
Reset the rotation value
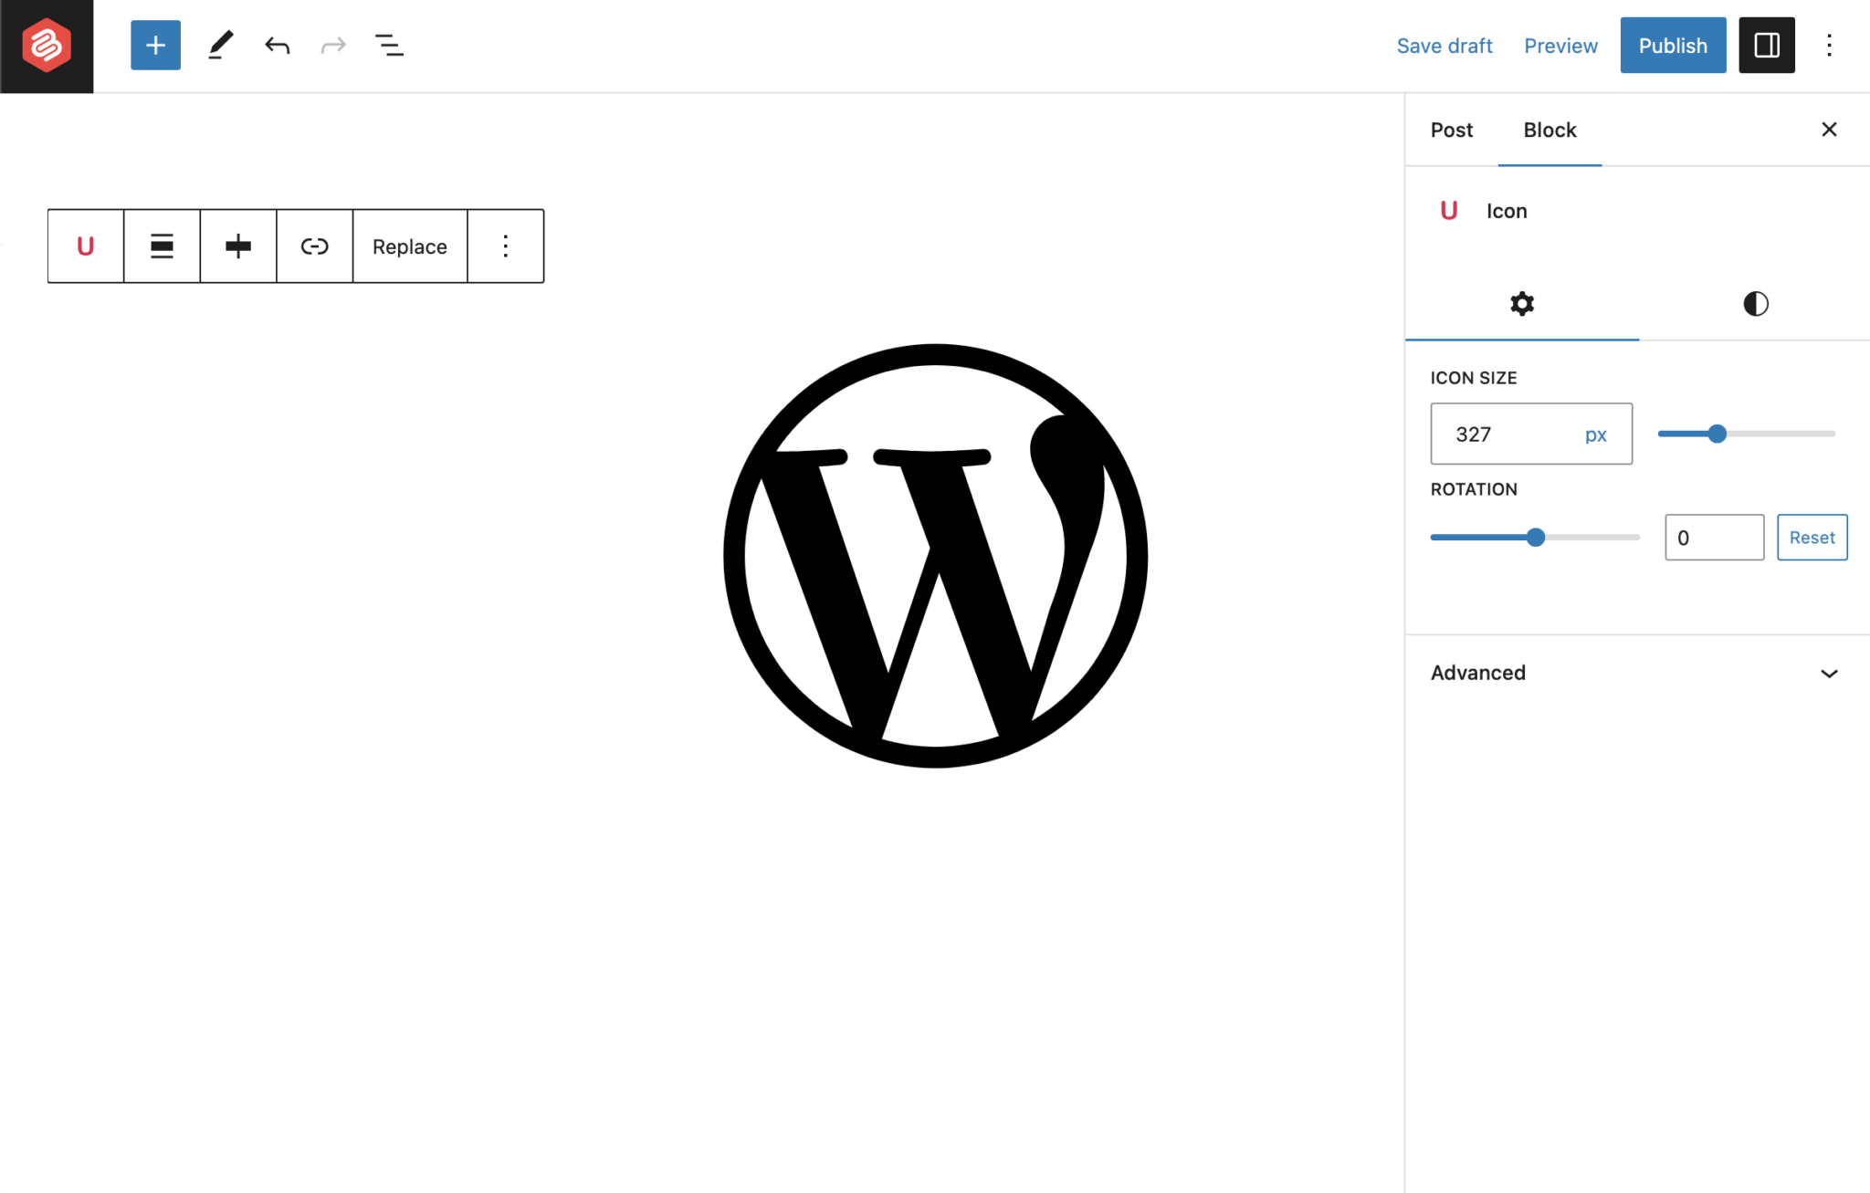tap(1812, 537)
